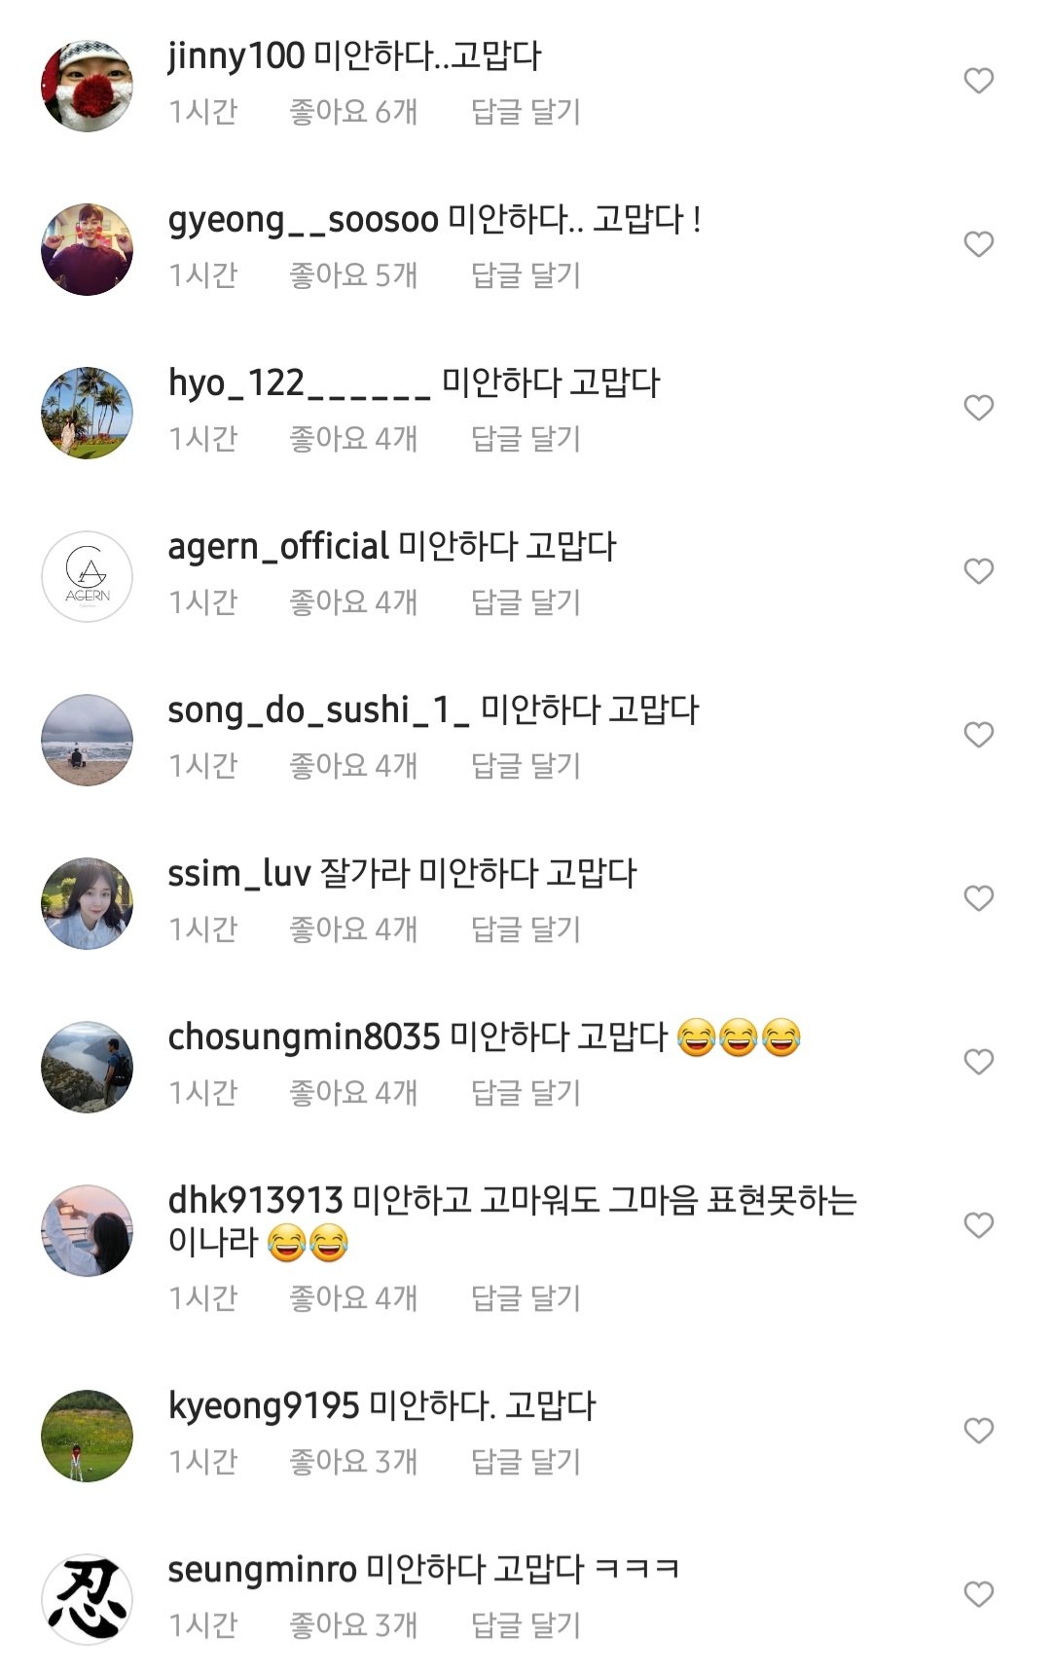Click 답글 달기 under agern_official's comment

tap(525, 602)
